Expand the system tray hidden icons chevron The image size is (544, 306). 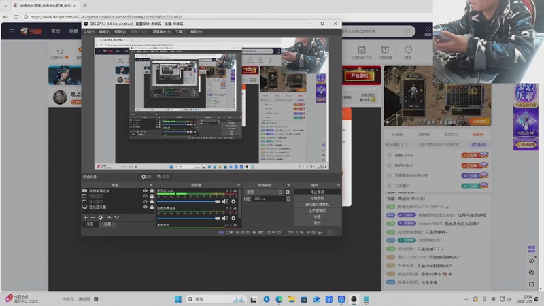click(x=466, y=299)
